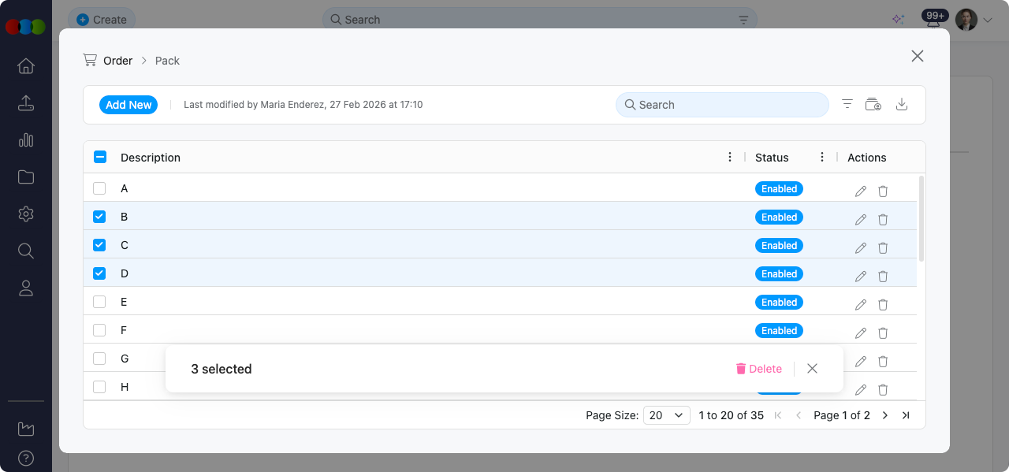This screenshot has height=472, width=1009.
Task: Open the Page Size dropdown
Action: point(666,415)
